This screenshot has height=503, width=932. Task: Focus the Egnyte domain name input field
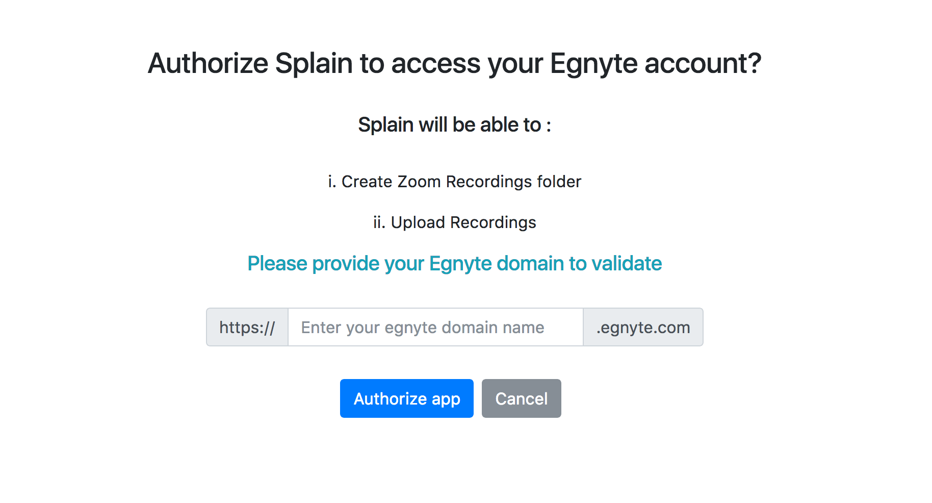435,327
